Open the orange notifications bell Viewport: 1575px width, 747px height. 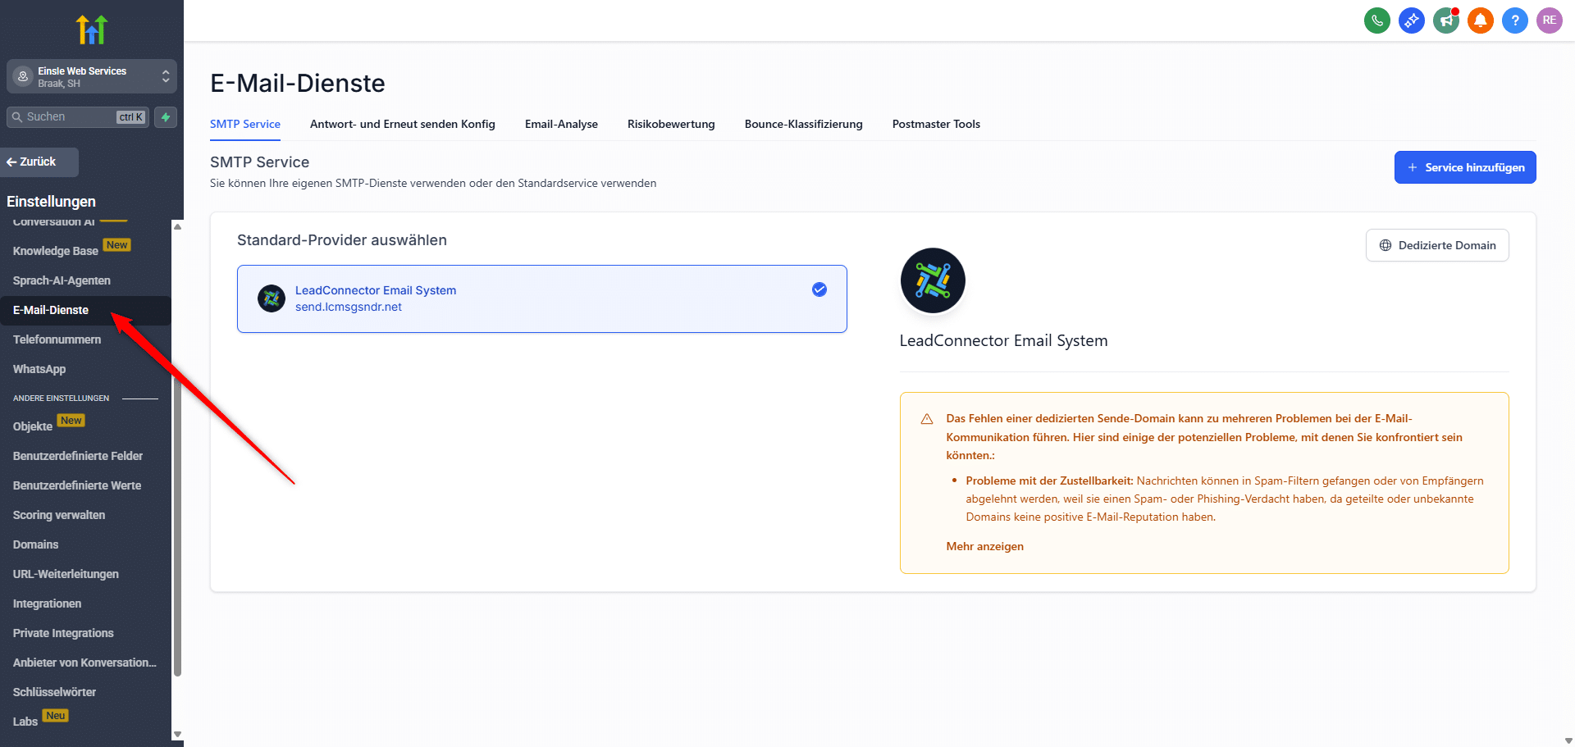1481,20
